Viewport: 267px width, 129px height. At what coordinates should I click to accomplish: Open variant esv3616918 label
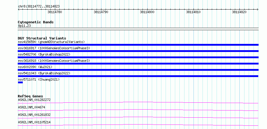(54, 61)
